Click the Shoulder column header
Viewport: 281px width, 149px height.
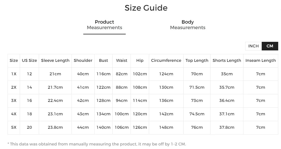tap(83, 61)
